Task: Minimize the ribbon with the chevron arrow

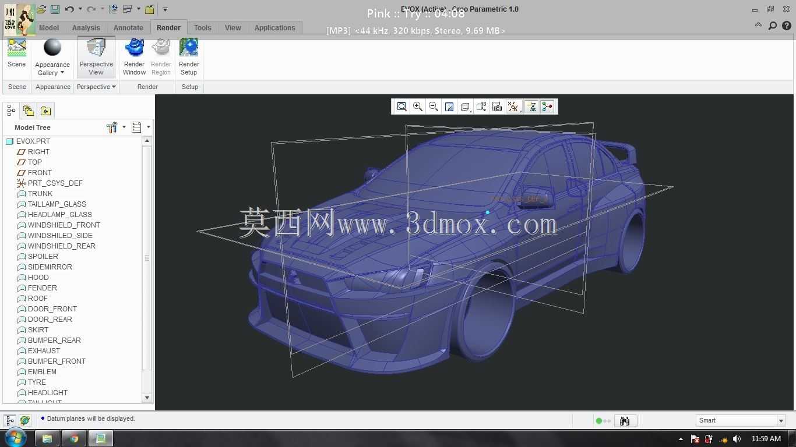Action: (758, 25)
